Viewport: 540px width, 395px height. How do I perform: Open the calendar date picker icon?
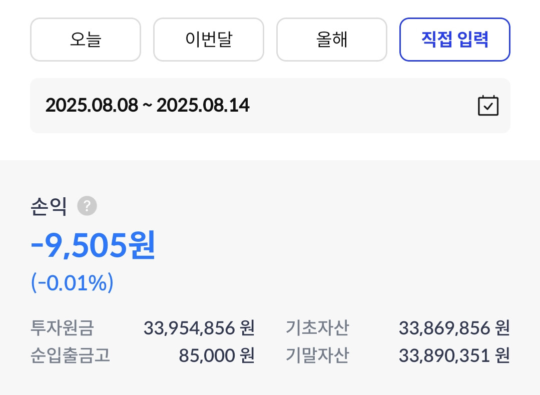[x=488, y=106]
